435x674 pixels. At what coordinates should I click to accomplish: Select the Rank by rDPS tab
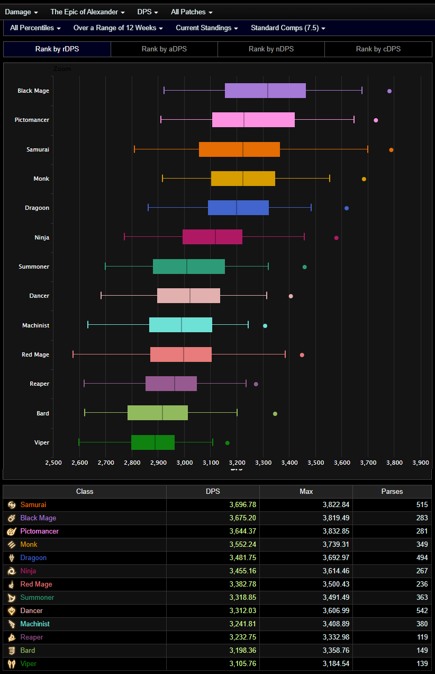point(57,49)
